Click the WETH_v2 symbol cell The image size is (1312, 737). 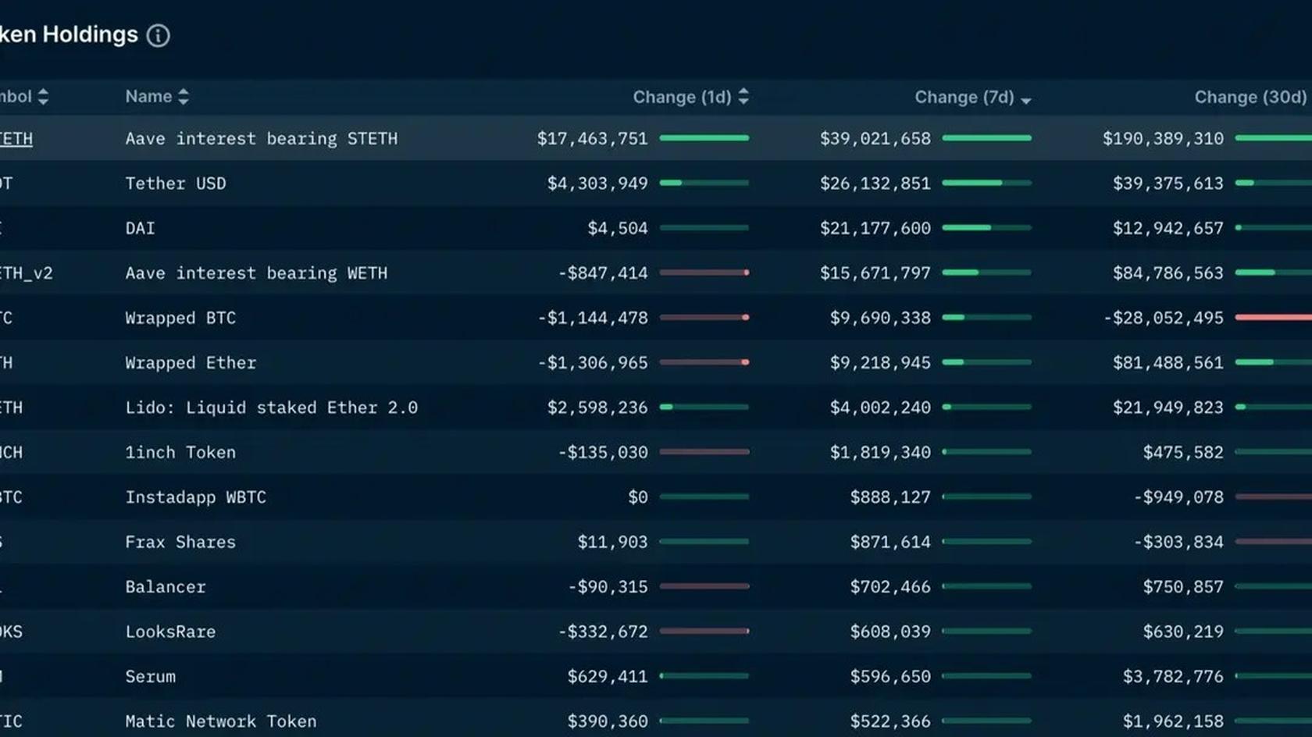[x=27, y=273]
